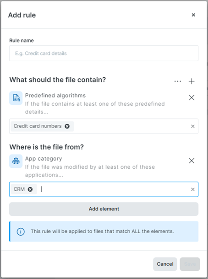The height and width of the screenshot is (279, 208).
Task: Remove the Predefined algorithms element
Action: pyautogui.click(x=192, y=97)
